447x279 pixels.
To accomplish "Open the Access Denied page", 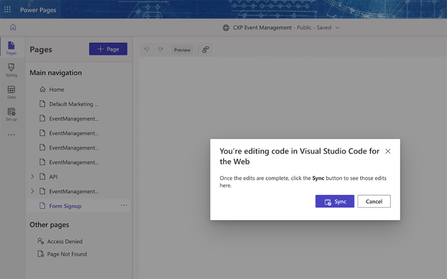I will 65,241.
